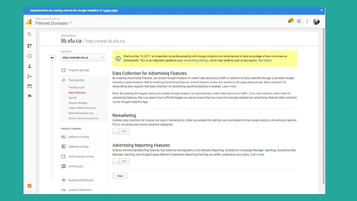This screenshot has height=201, width=357.
Task: Click the Google Analytics logo
Action: [x=29, y=22]
